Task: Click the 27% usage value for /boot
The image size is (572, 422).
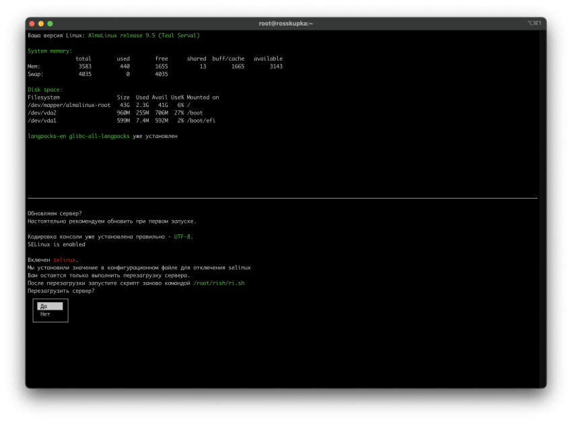Action: tap(179, 112)
